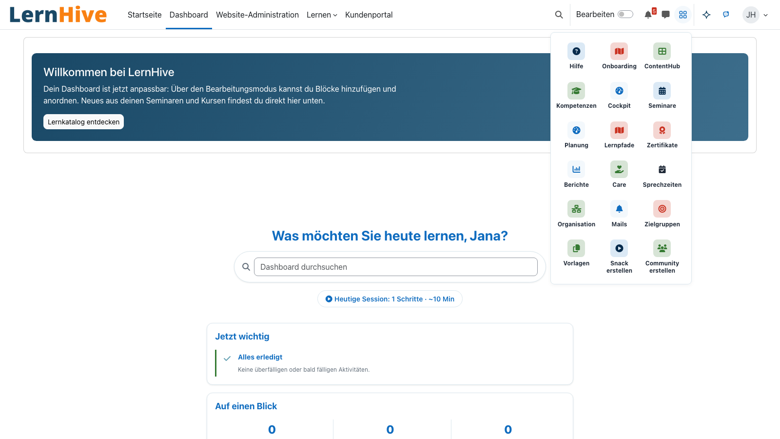Open the messages speech bubble icon
Image resolution: width=780 pixels, height=439 pixels.
(x=665, y=15)
